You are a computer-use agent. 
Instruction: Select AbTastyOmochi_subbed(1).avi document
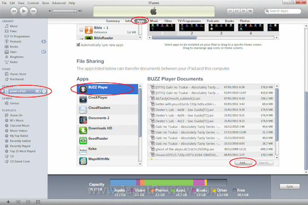pos(211,98)
